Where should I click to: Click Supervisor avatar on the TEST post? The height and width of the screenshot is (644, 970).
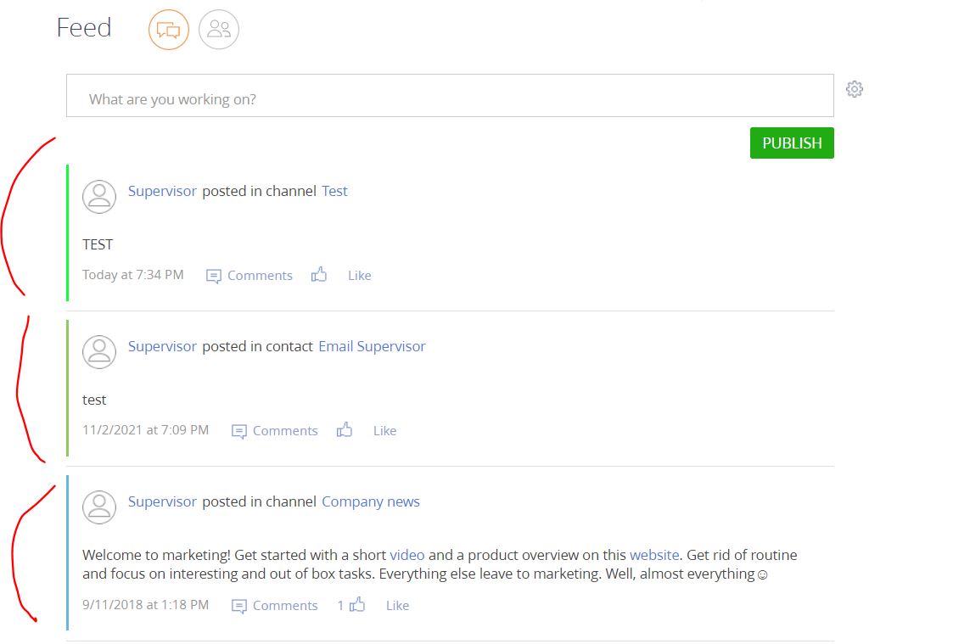pos(99,197)
